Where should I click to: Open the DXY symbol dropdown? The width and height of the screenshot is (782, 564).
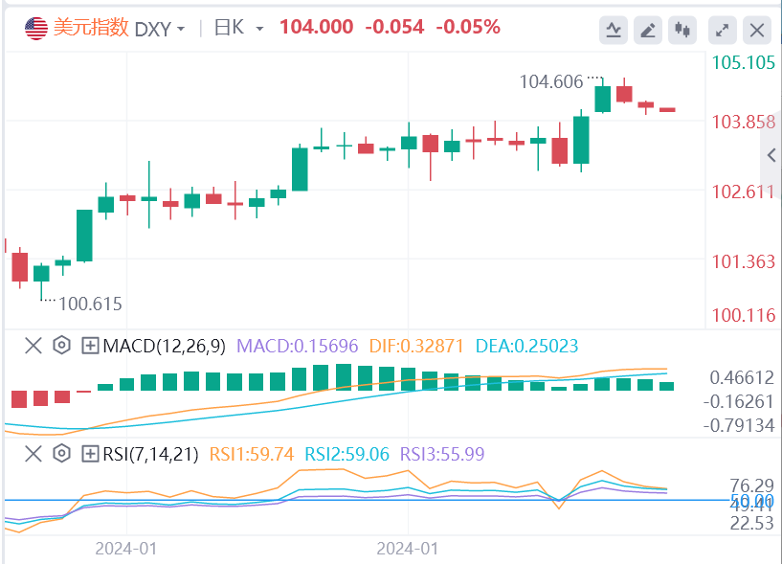(x=159, y=29)
